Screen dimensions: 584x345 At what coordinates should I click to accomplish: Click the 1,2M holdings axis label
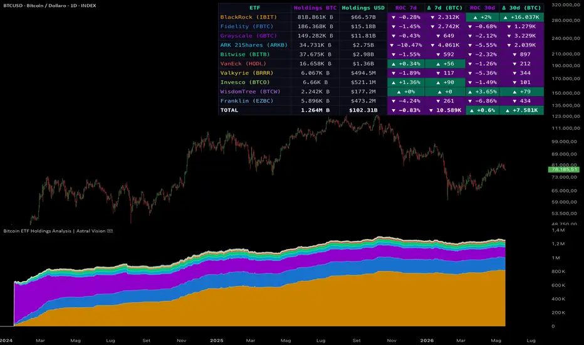tap(558, 244)
